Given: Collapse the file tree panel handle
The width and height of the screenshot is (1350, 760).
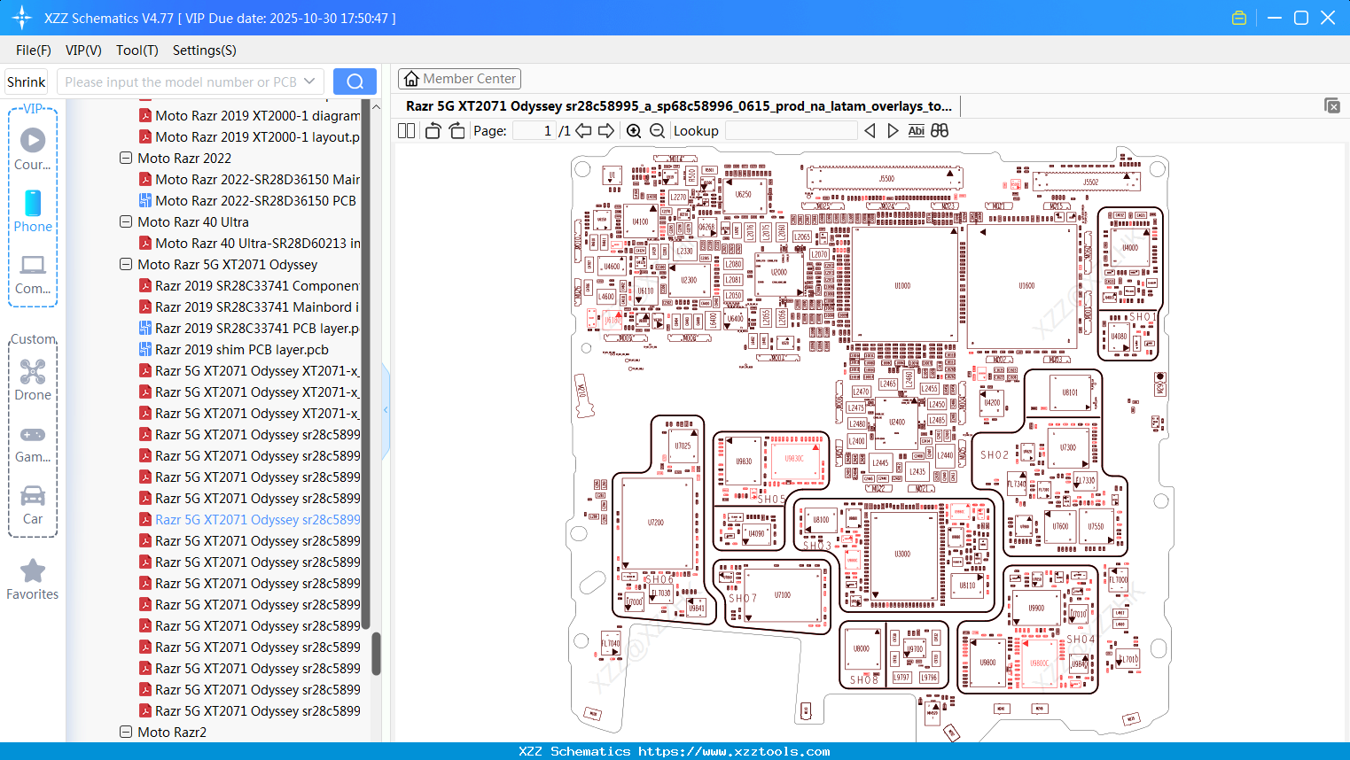Looking at the screenshot, I should click(386, 410).
